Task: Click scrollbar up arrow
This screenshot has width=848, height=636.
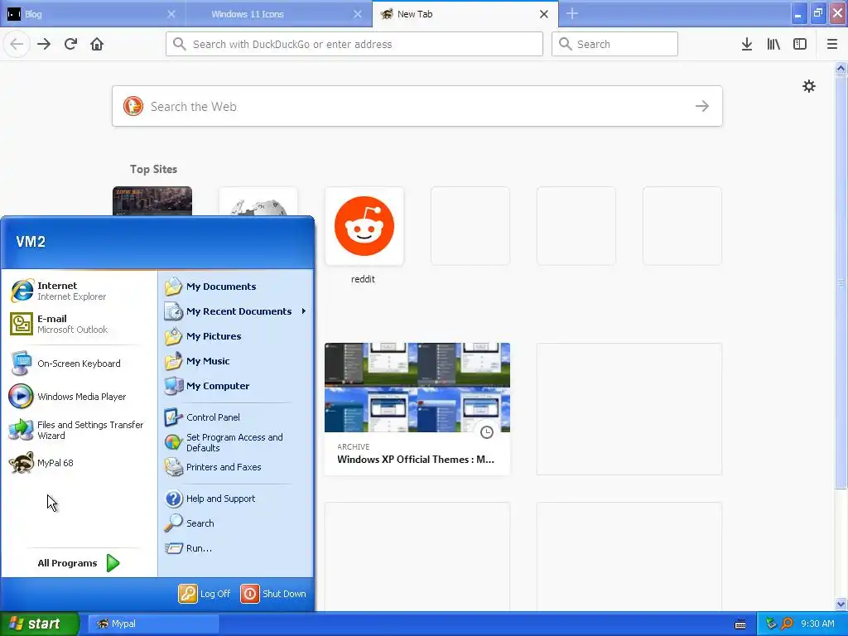Action: [x=841, y=68]
